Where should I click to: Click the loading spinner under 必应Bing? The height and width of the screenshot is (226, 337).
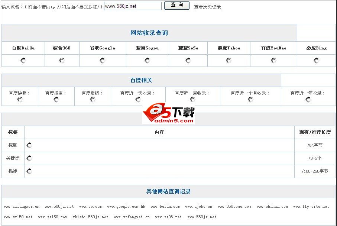[x=316, y=61]
